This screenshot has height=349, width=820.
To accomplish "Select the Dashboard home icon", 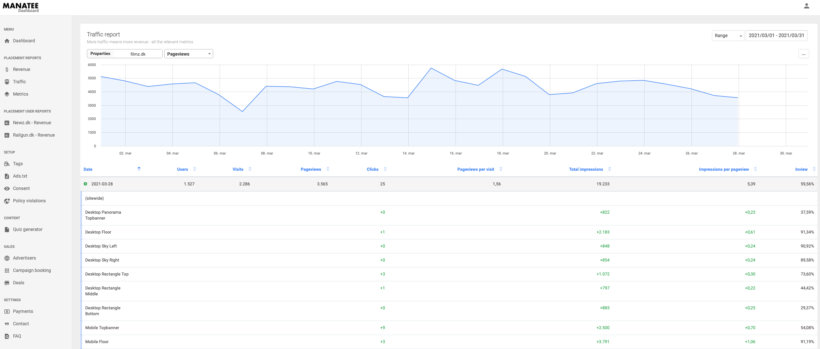I will point(7,41).
